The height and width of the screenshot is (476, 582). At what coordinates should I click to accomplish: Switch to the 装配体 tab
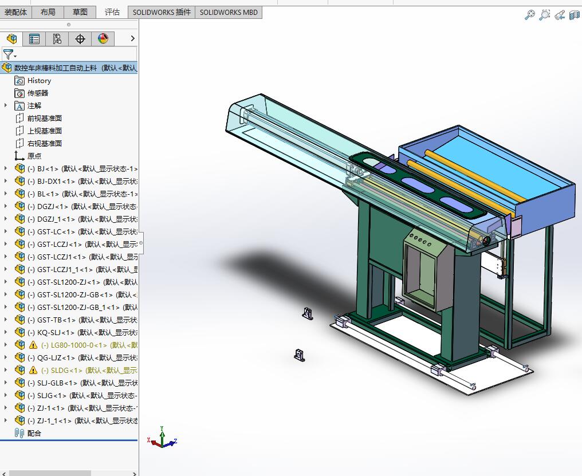click(x=15, y=12)
